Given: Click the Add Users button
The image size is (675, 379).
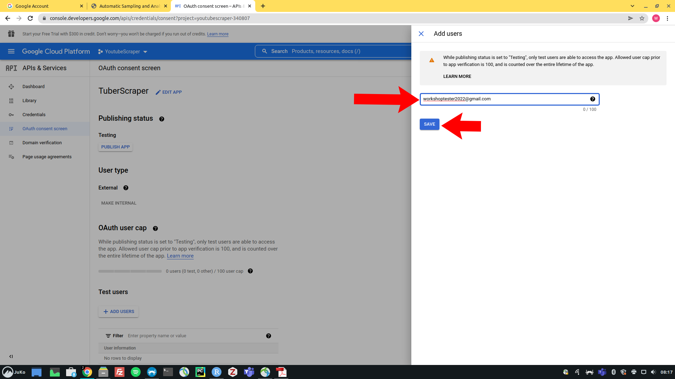Looking at the screenshot, I should [118, 312].
